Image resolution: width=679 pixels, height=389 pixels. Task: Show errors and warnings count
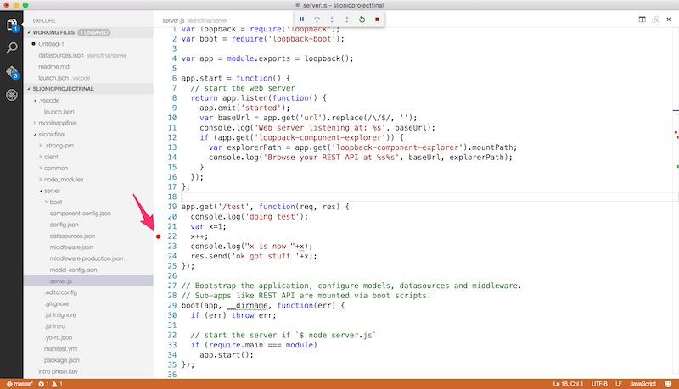pyautogui.click(x=50, y=384)
